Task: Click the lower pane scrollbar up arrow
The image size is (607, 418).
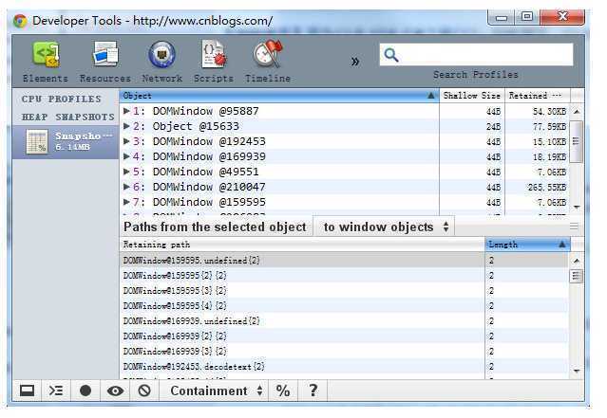Action: click(577, 261)
